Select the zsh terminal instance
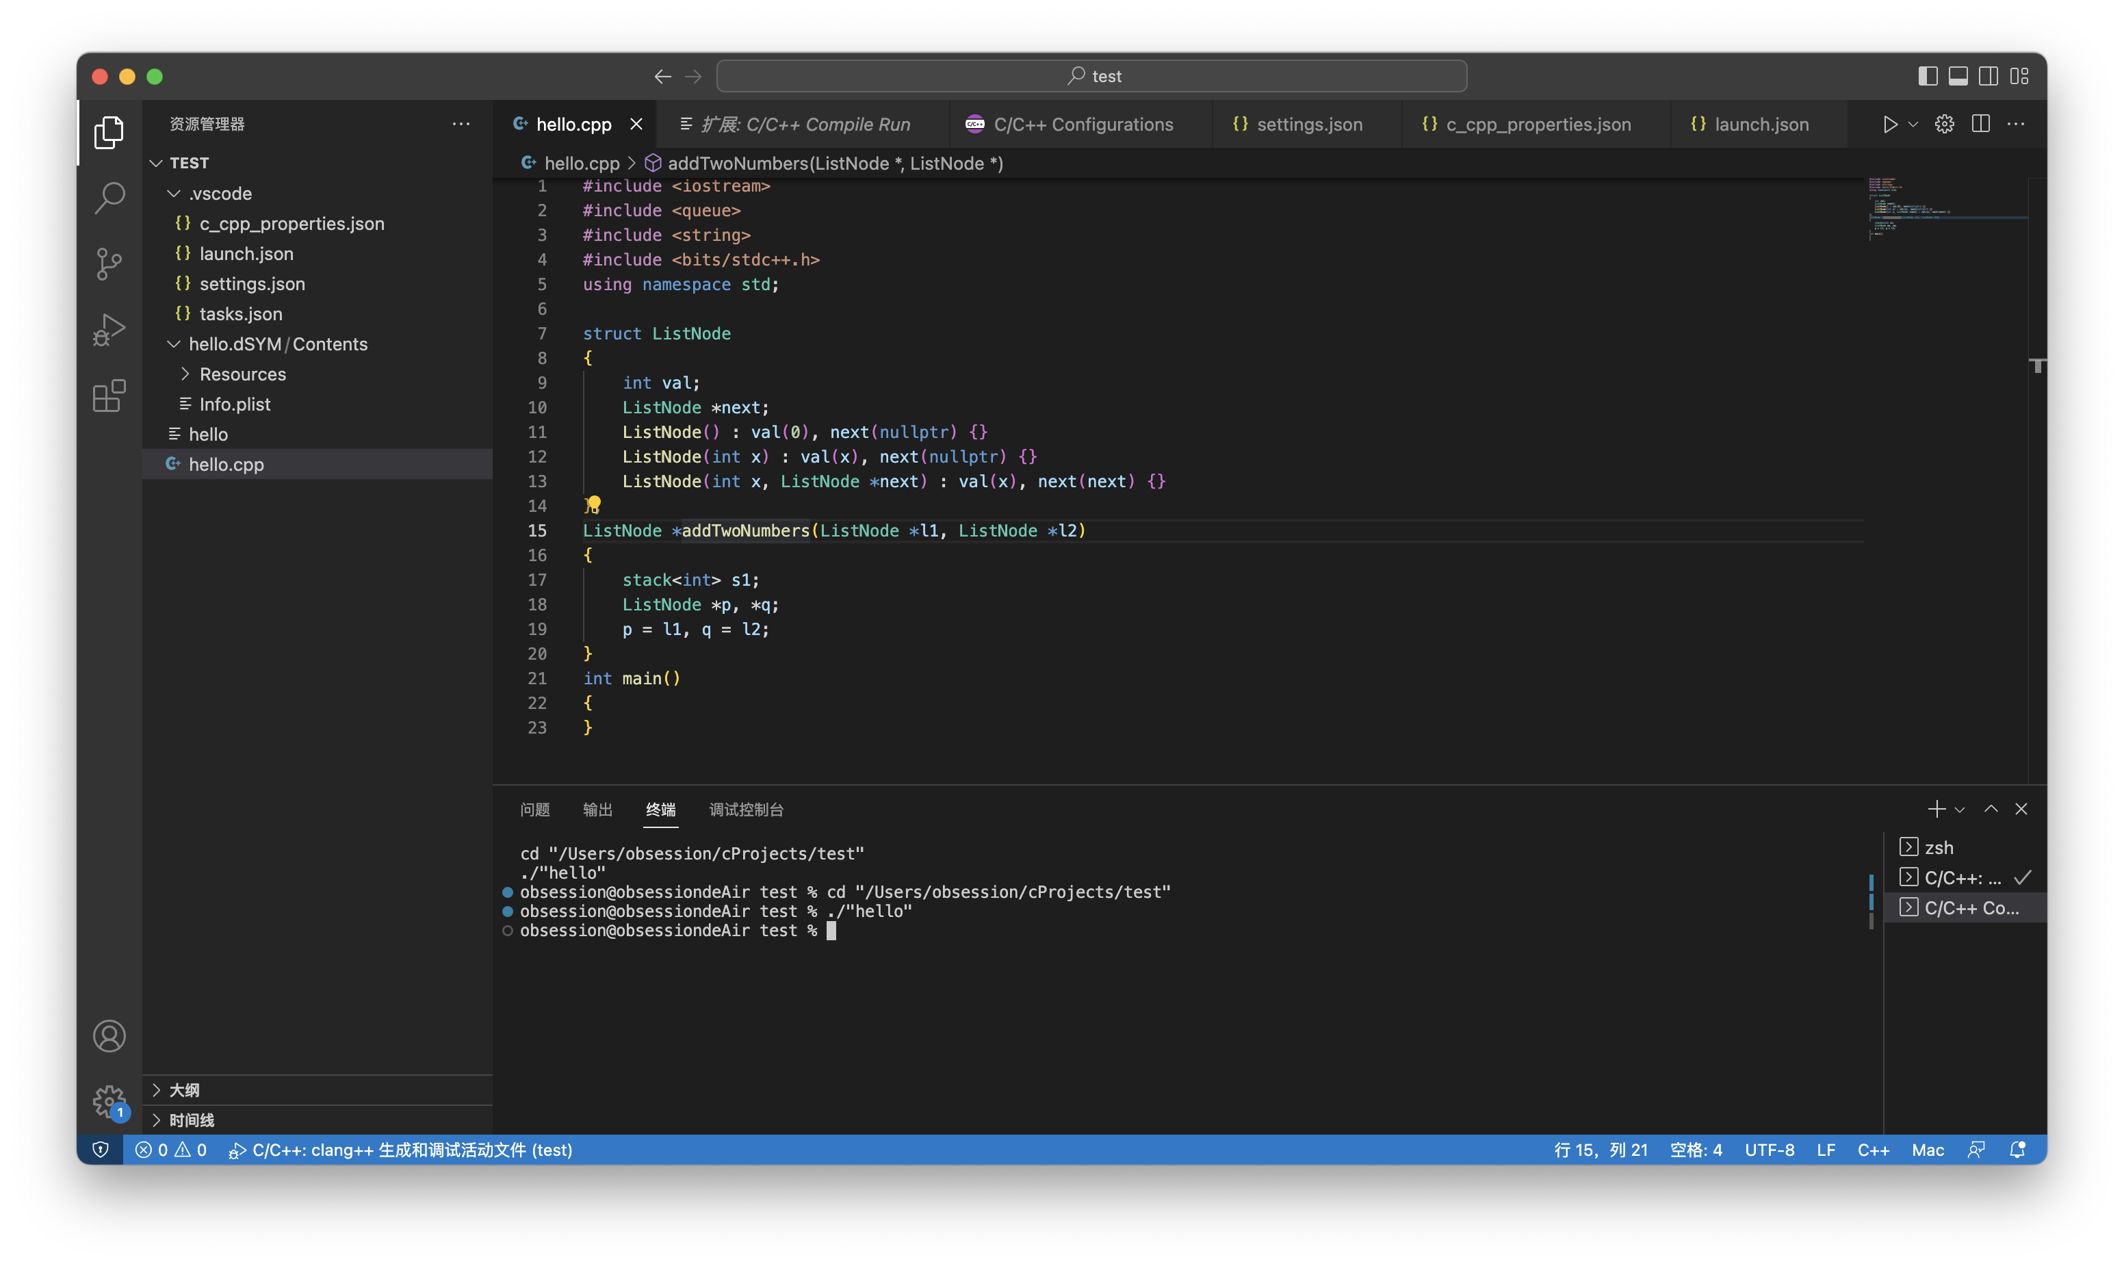 [x=1964, y=847]
